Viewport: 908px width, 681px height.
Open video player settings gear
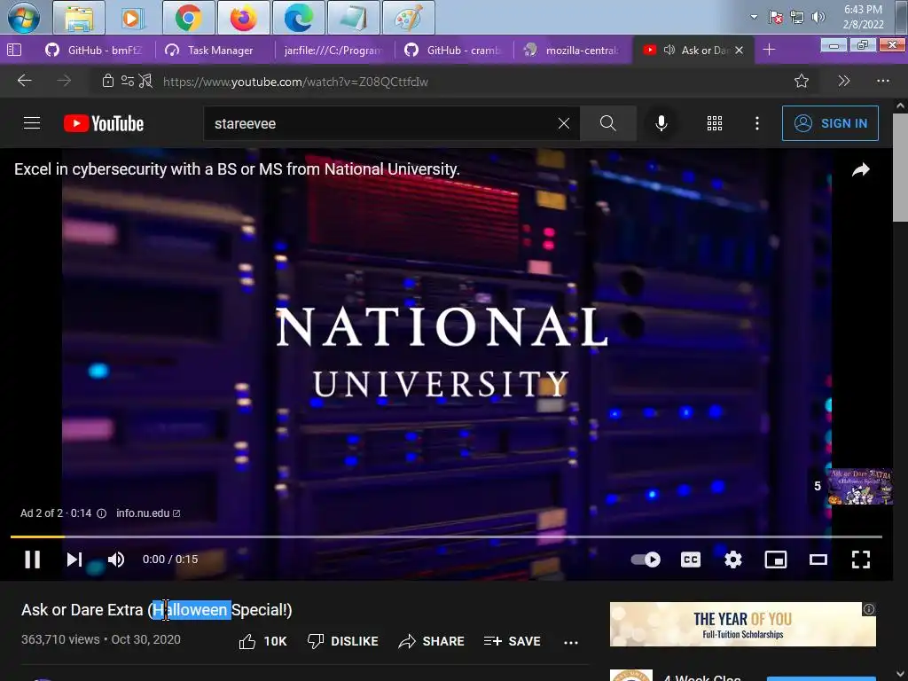pyautogui.click(x=733, y=560)
